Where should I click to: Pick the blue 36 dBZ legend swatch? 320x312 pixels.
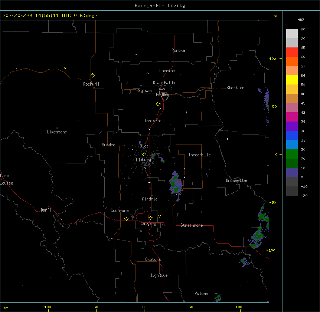(292, 135)
